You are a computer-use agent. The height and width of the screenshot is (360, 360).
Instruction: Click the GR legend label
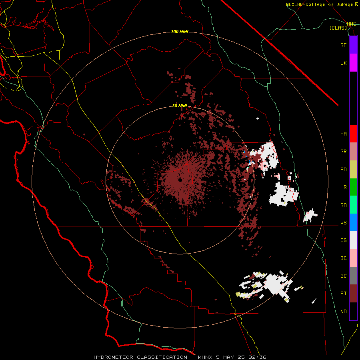click(343, 152)
